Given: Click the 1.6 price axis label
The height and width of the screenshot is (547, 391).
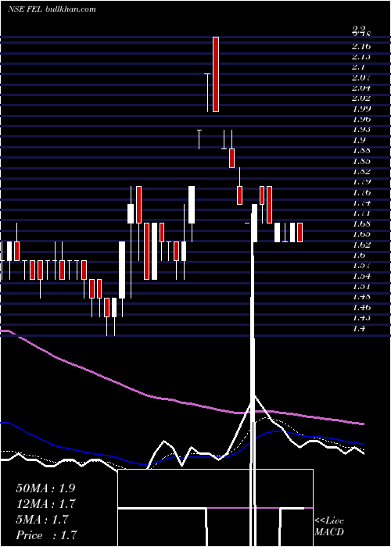Looking at the screenshot, I should click(358, 256).
